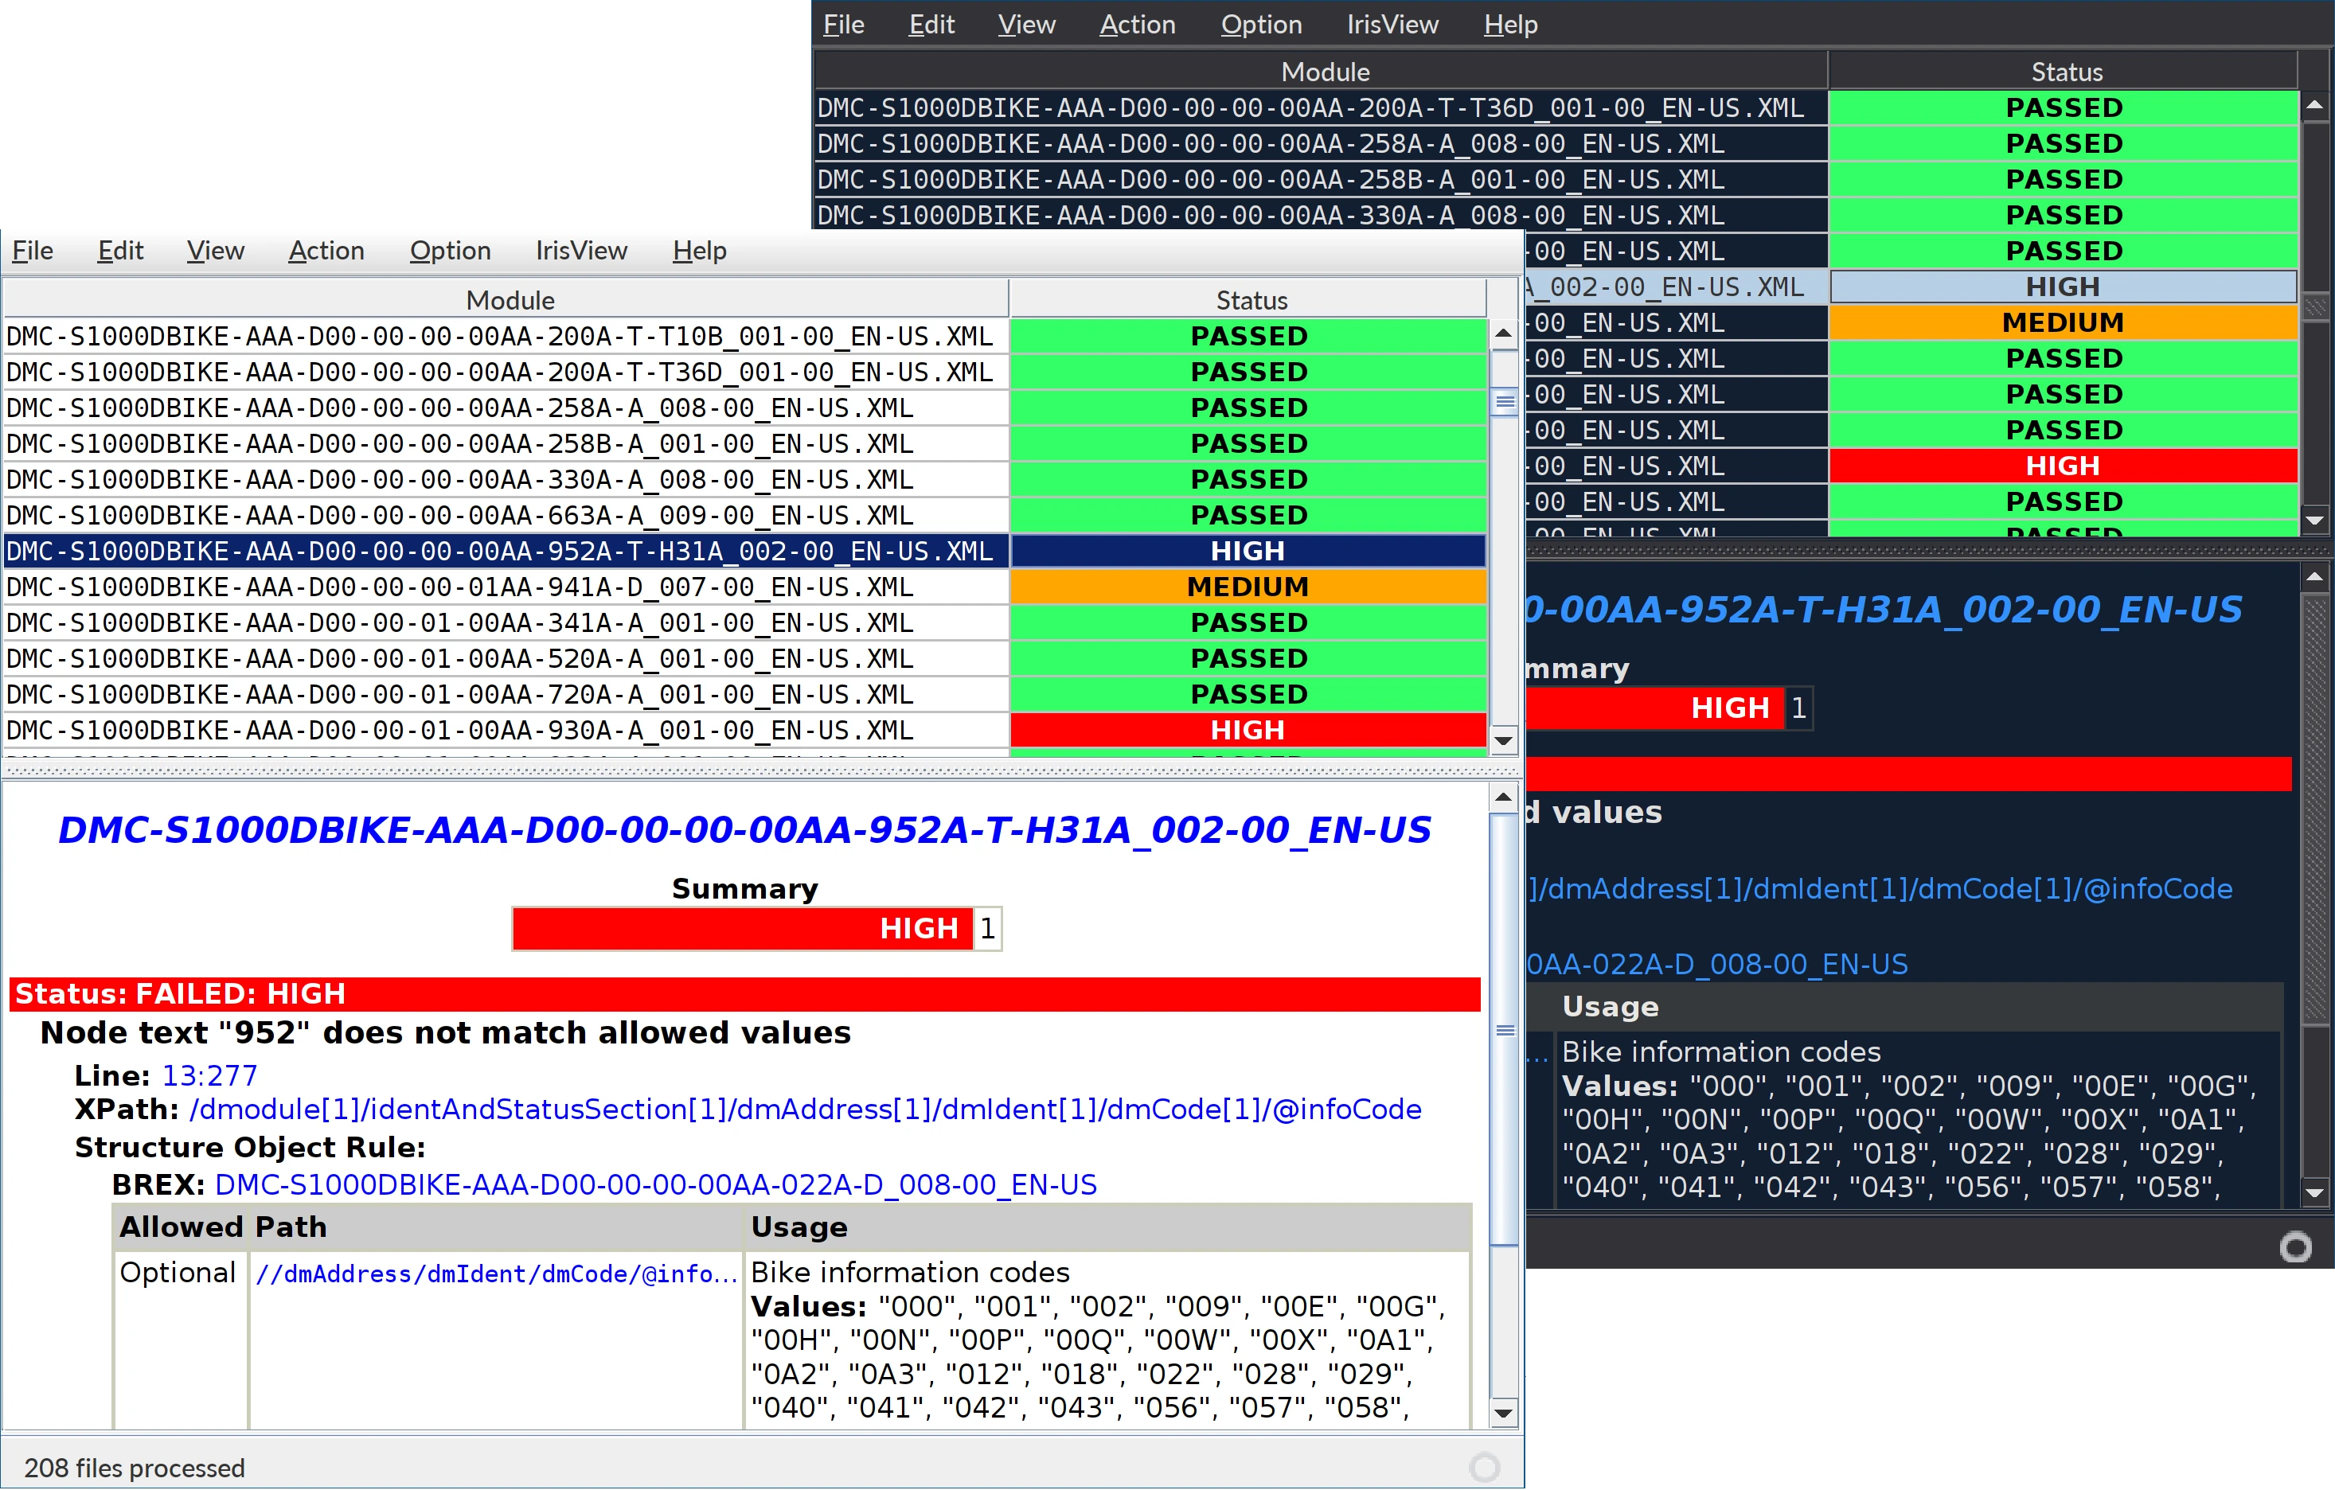Click report pane scroll down arrow in dark window
This screenshot has height=1490, width=2335.
point(2316,1195)
